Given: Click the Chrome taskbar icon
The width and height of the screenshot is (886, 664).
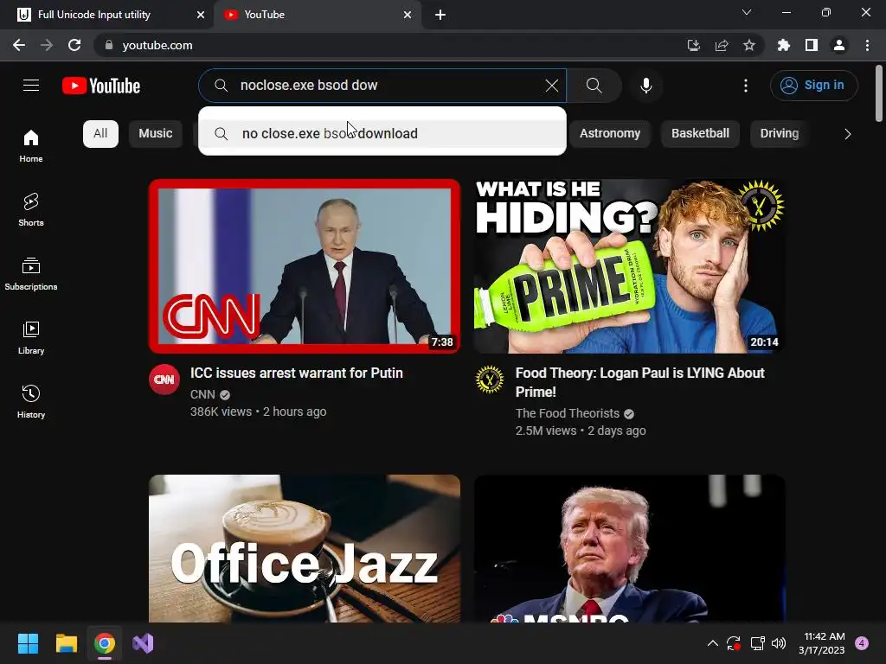Looking at the screenshot, I should pyautogui.click(x=105, y=643).
